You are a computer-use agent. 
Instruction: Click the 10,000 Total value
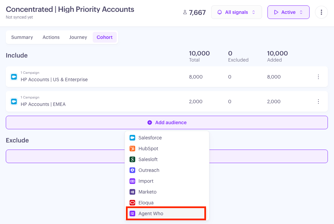pos(199,53)
